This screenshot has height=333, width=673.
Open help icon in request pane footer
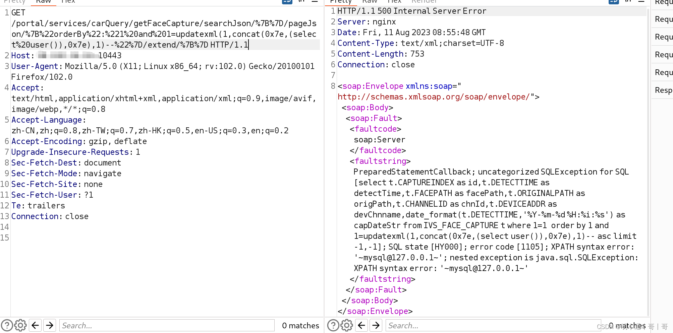[7, 325]
